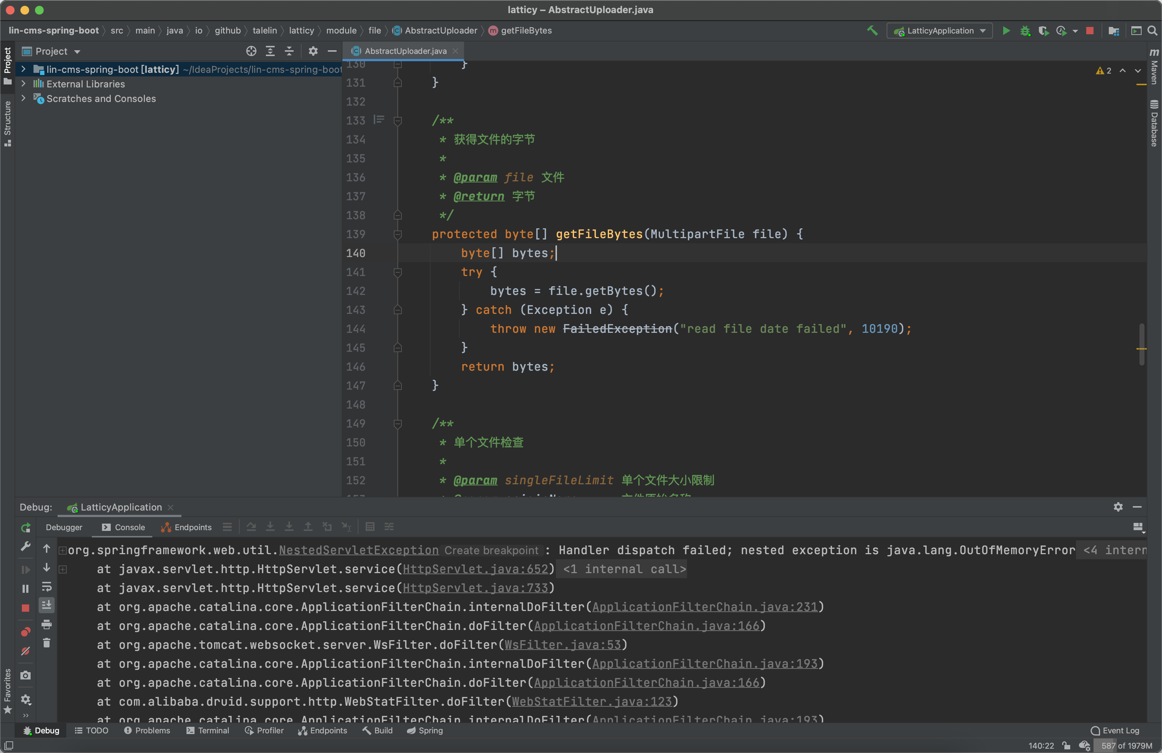Screen dimensions: 1162x753
Task: Hide the Project panel with the minus icon
Action: [x=332, y=51]
